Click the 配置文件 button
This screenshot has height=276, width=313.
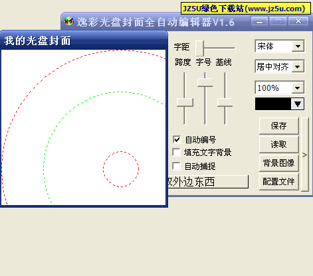click(x=279, y=182)
